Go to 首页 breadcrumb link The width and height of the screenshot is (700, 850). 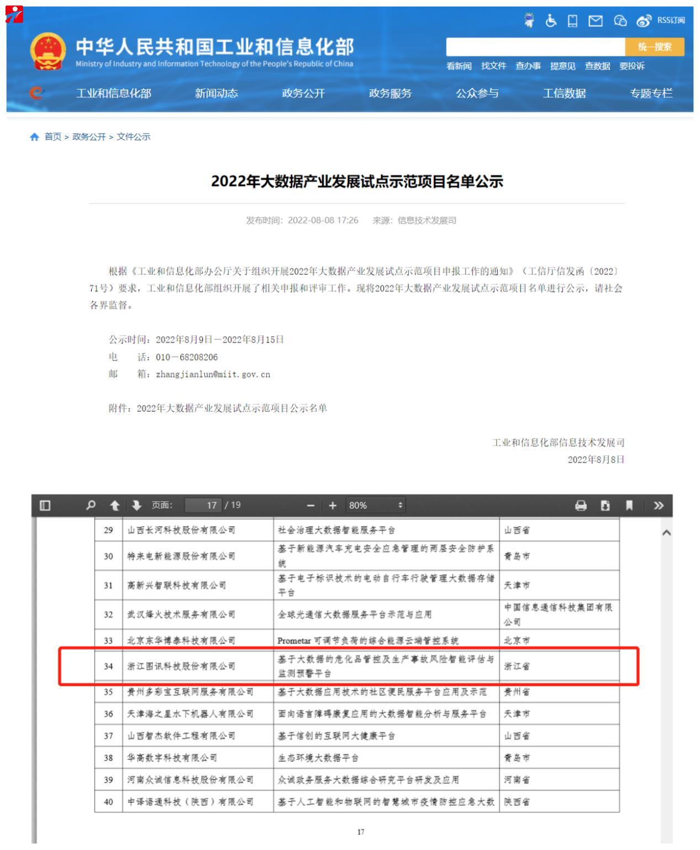[x=52, y=137]
